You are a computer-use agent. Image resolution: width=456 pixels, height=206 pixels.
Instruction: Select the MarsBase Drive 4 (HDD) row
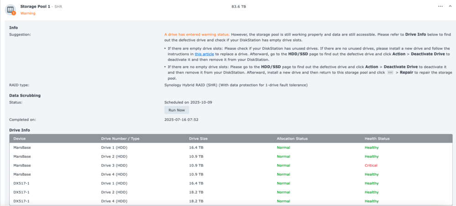pyautogui.click(x=231, y=174)
